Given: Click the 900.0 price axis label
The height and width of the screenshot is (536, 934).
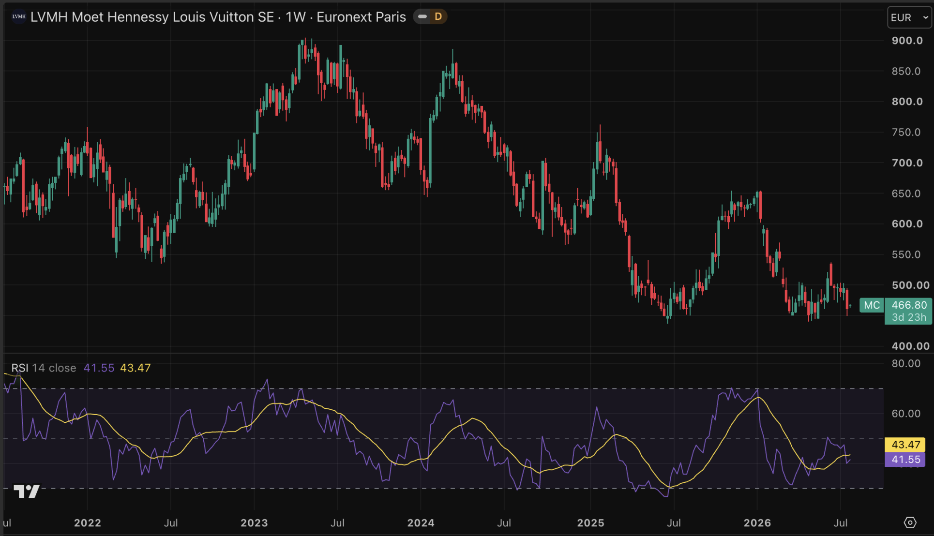Looking at the screenshot, I should click(x=907, y=41).
